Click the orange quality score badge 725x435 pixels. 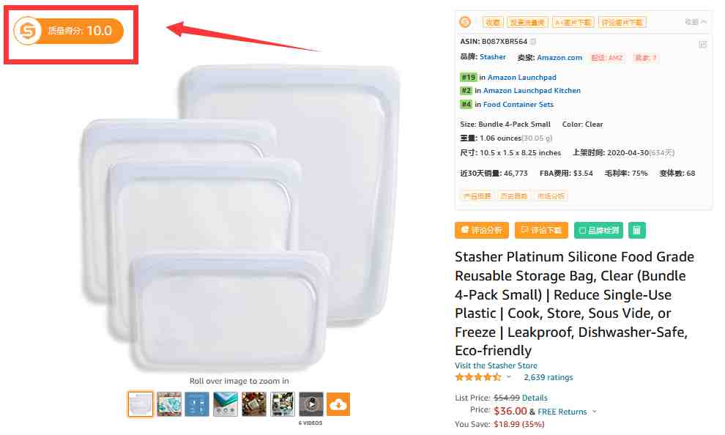[x=68, y=31]
